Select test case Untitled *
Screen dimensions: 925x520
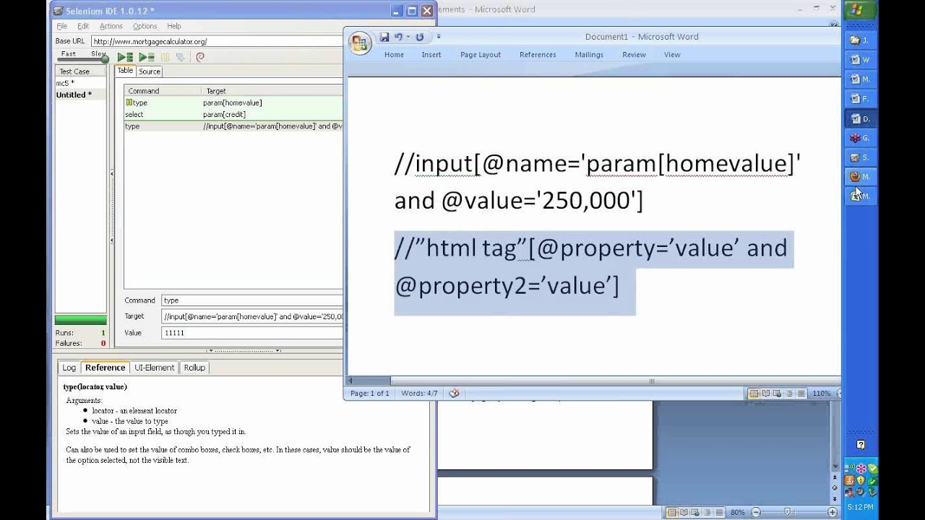[80, 95]
